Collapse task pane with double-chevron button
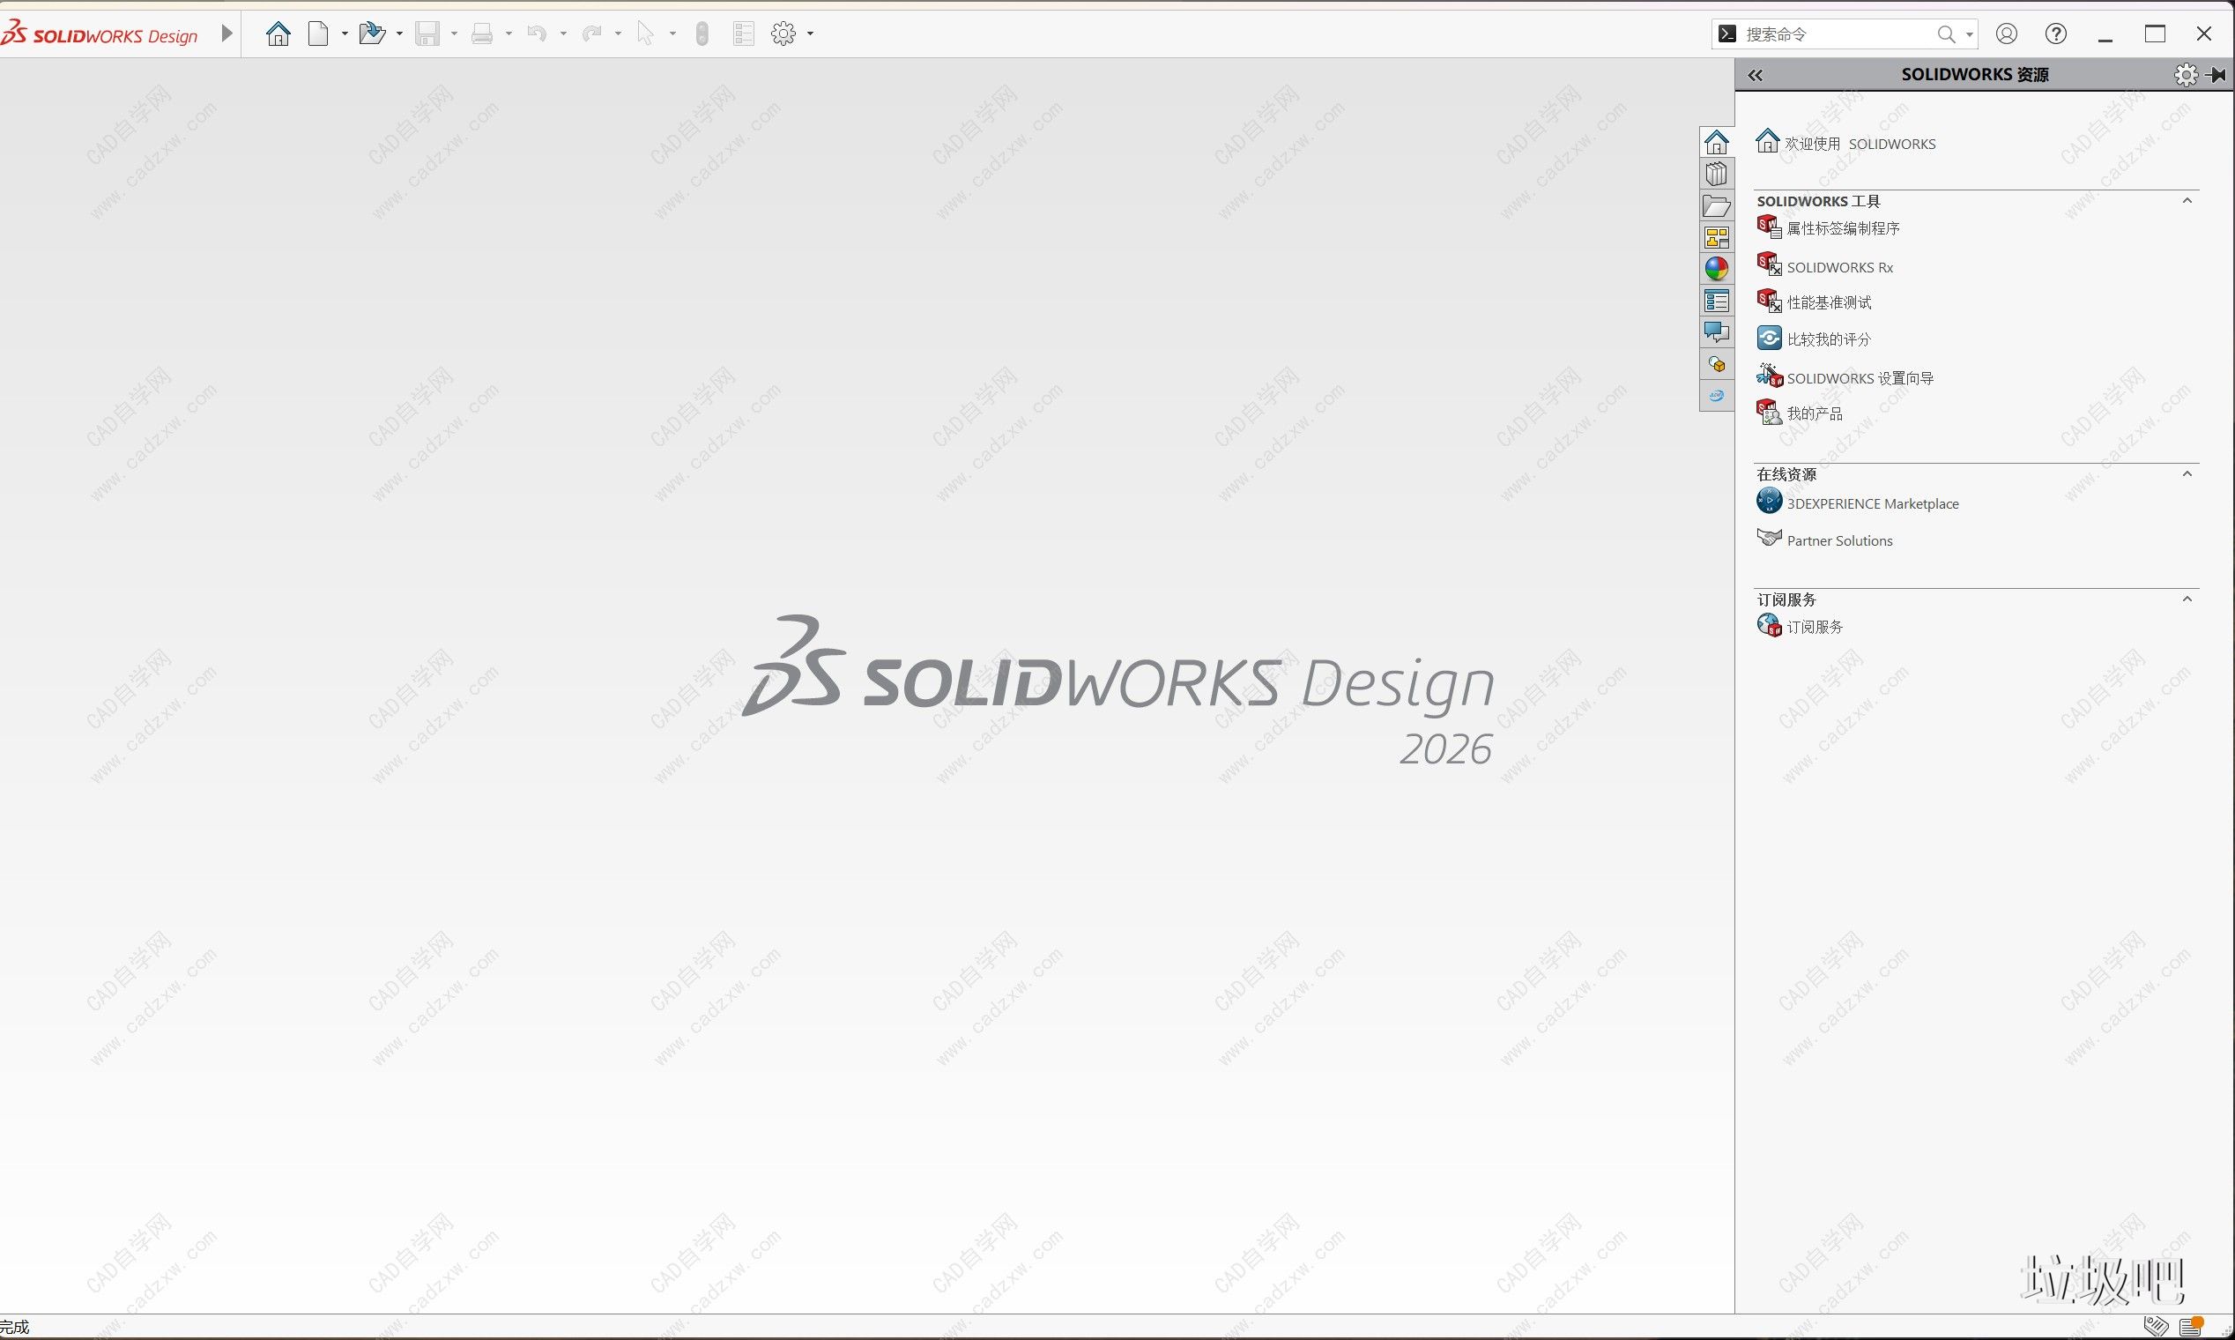Screen dimensions: 2235x1340 pos(1755,76)
